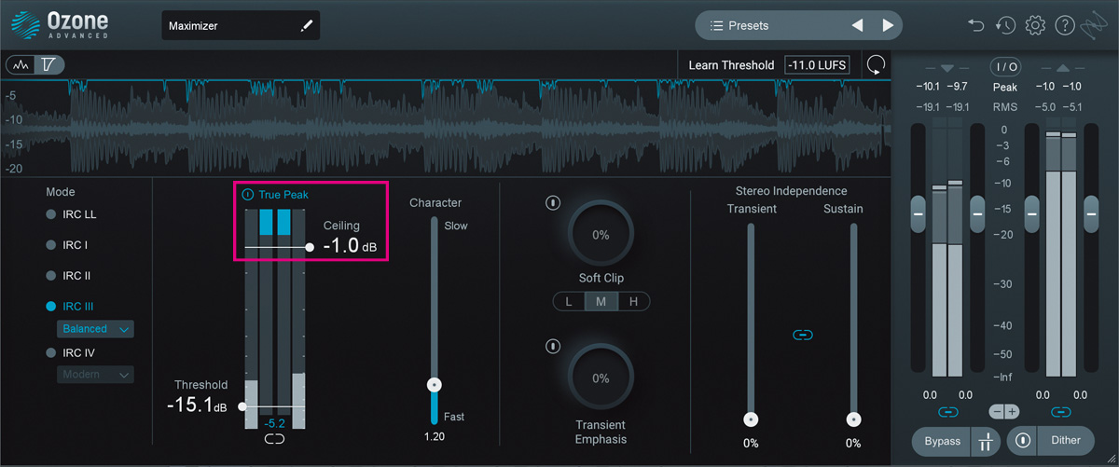Open the Balanced style dropdown
1119x467 pixels.
pyautogui.click(x=95, y=329)
